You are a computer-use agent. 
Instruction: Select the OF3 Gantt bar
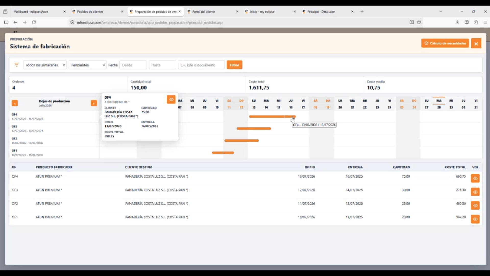[254, 129]
